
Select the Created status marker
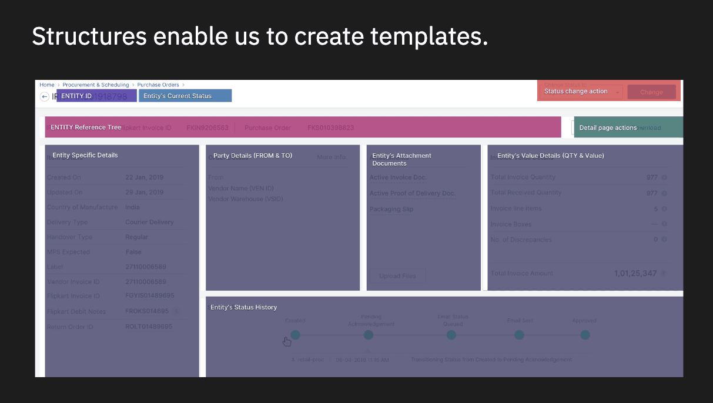(295, 335)
